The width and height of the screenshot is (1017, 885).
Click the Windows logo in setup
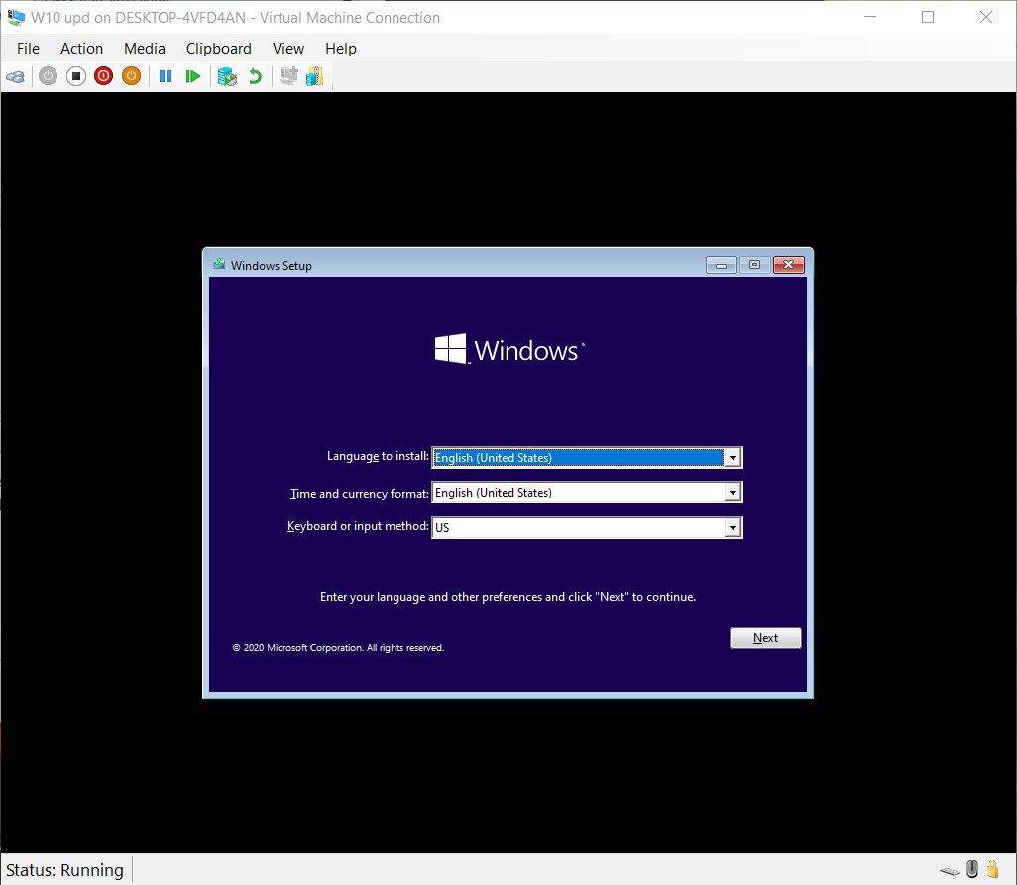pos(509,350)
